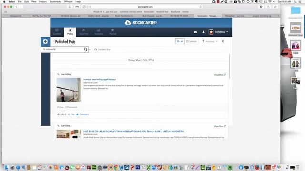Click the merinding page name label

(66, 74)
